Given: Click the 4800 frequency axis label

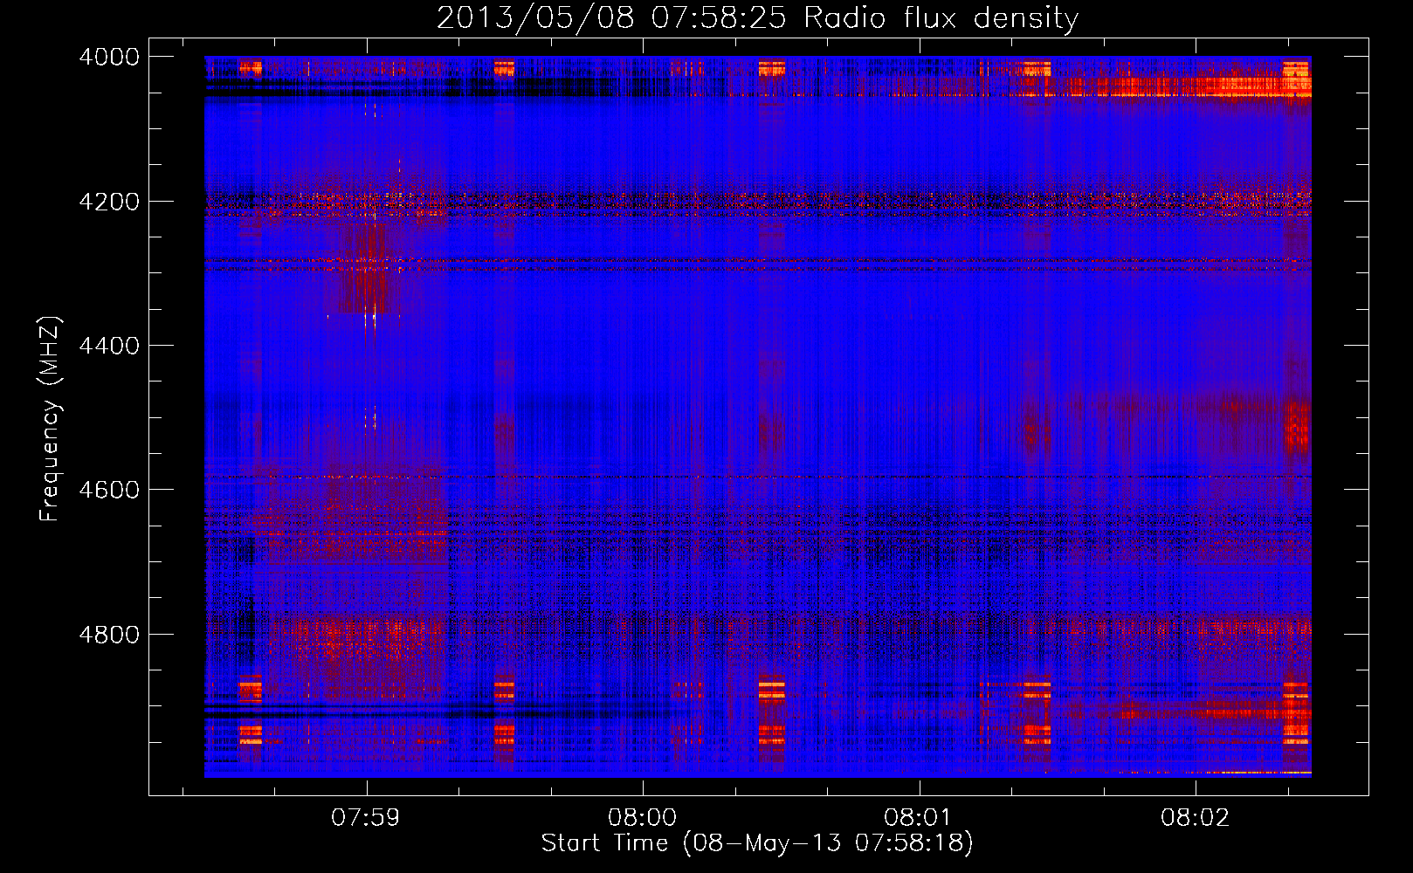Looking at the screenshot, I should point(109,635).
